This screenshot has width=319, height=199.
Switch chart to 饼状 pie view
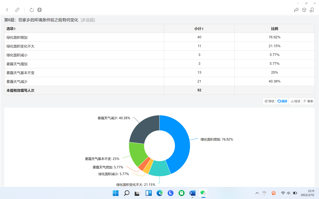click(269, 101)
